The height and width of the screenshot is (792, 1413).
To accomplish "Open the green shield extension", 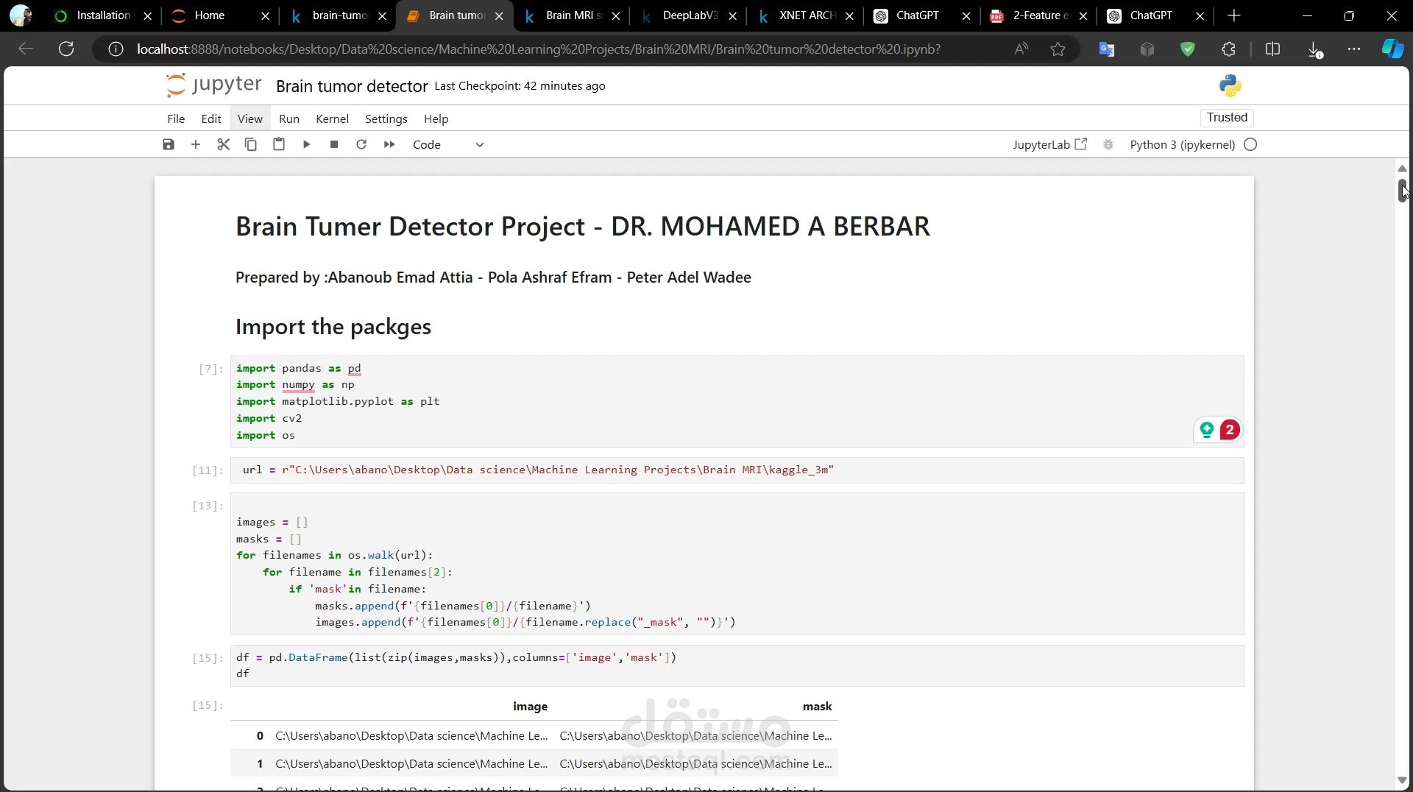I will [x=1188, y=49].
